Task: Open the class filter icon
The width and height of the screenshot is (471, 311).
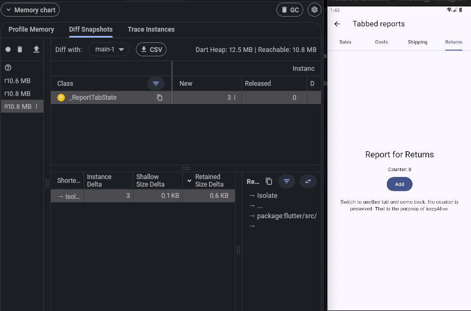Action: [156, 84]
